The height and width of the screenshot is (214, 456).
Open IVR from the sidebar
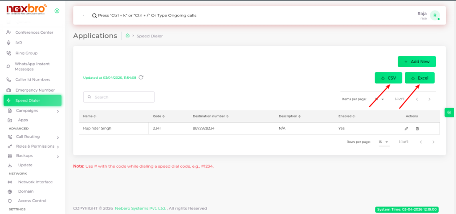tap(19, 43)
